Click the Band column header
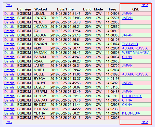Viewport: 155px width, 127px height. tap(87, 9)
